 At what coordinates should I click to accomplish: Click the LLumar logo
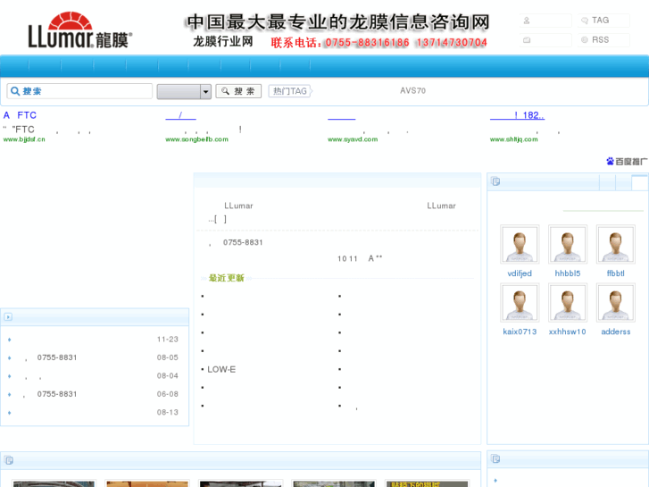pos(79,29)
